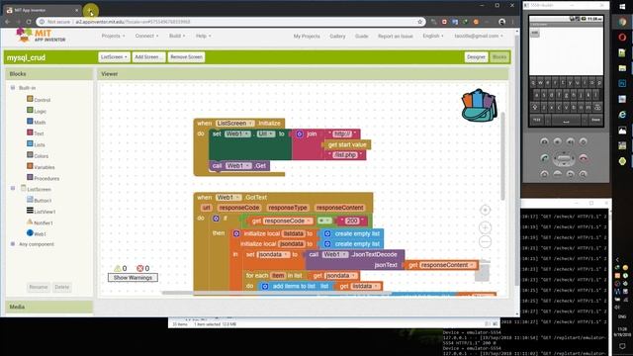Click the mutator gear on the if block
The width and height of the screenshot is (633, 356).
pos(216,219)
